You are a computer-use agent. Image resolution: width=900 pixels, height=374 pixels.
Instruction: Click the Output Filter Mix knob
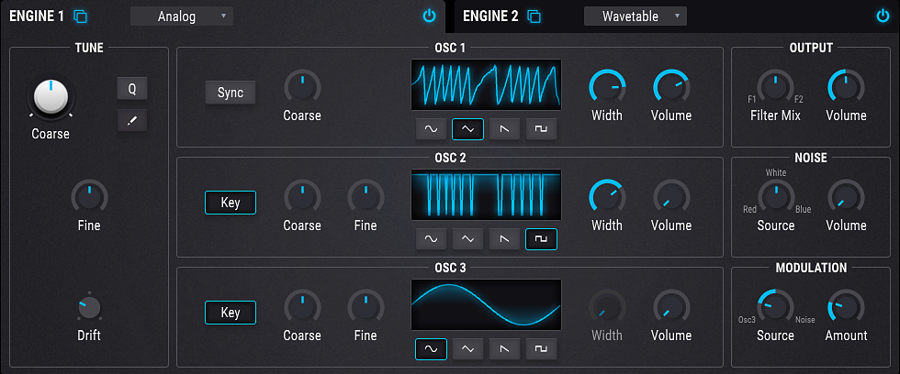(x=775, y=88)
